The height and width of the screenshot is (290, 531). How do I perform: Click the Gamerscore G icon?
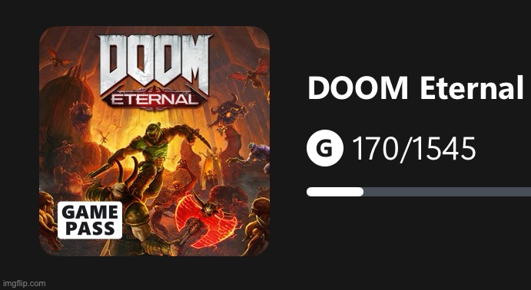tap(325, 148)
